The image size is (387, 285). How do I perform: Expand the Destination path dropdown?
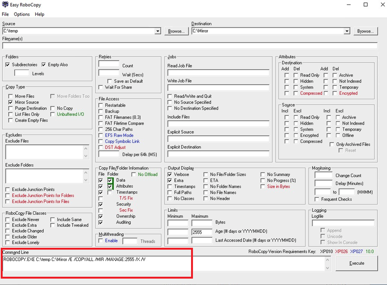click(x=347, y=31)
